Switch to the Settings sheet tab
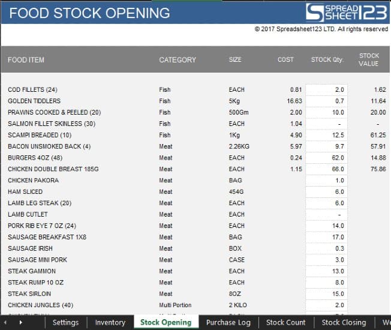391x330 pixels. [x=65, y=322]
